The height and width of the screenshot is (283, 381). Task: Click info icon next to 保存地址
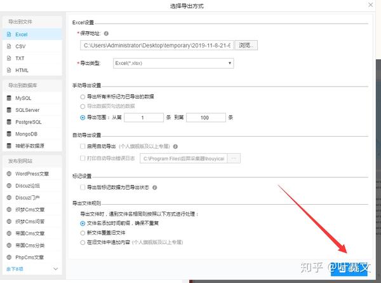tap(106, 33)
